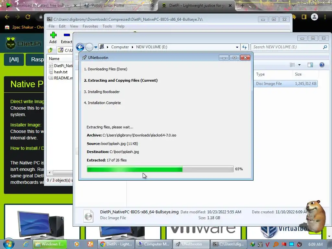Switch to the DietPi Chrome taskbar button

coord(116,244)
